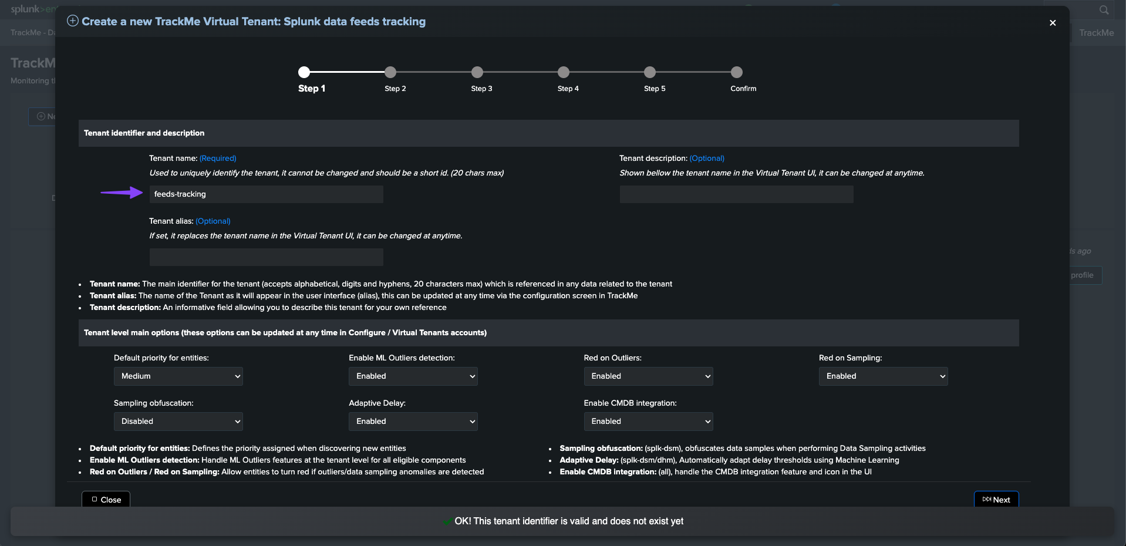Click the profile button behind the dialog

[1085, 275]
